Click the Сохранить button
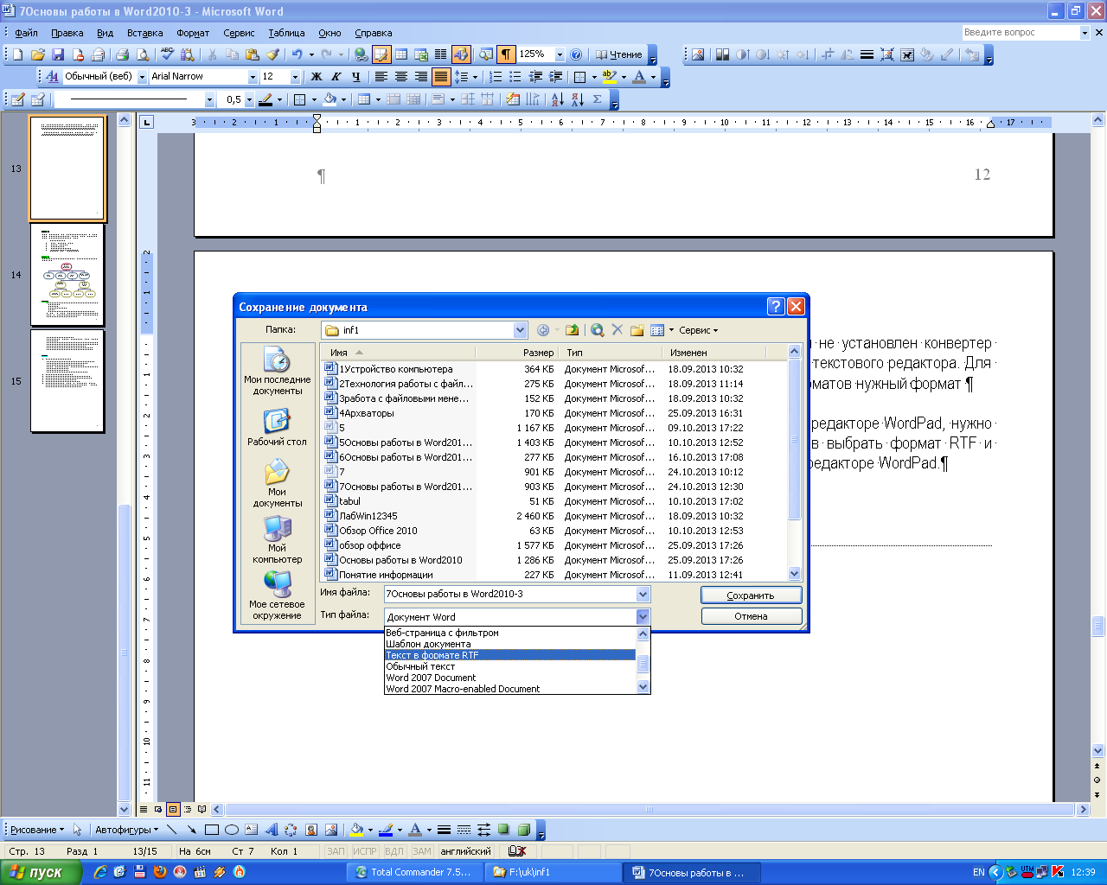1107x885 pixels. 751,595
